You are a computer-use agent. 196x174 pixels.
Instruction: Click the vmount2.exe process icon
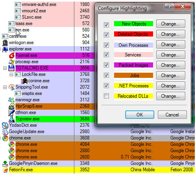tap(18, 11)
